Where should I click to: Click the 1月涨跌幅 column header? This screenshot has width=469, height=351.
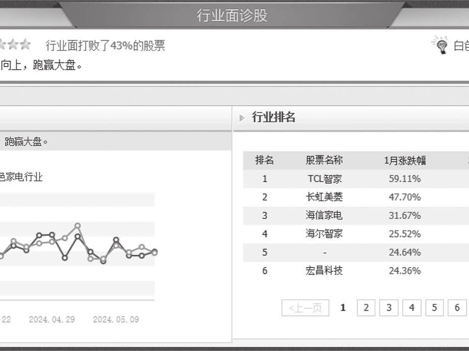[405, 160]
